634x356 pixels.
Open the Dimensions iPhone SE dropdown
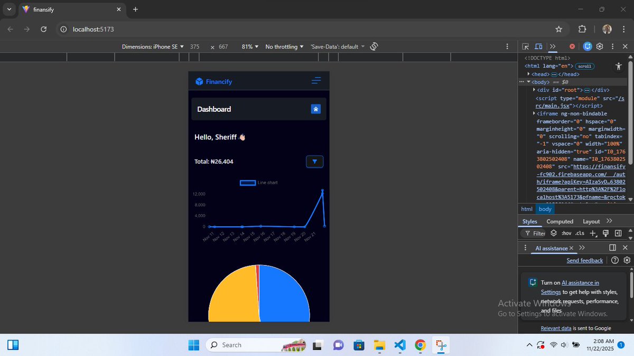(x=153, y=46)
